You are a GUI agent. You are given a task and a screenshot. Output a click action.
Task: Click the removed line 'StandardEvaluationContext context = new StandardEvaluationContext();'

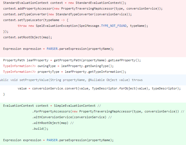pos(65,3)
